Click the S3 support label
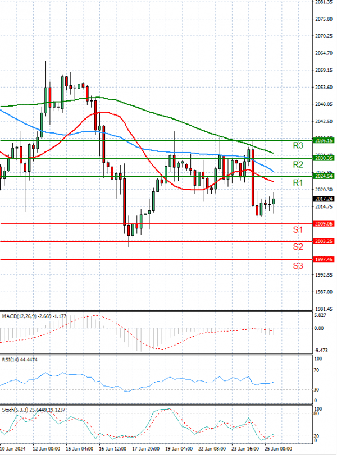The width and height of the screenshot is (337, 455). click(298, 265)
